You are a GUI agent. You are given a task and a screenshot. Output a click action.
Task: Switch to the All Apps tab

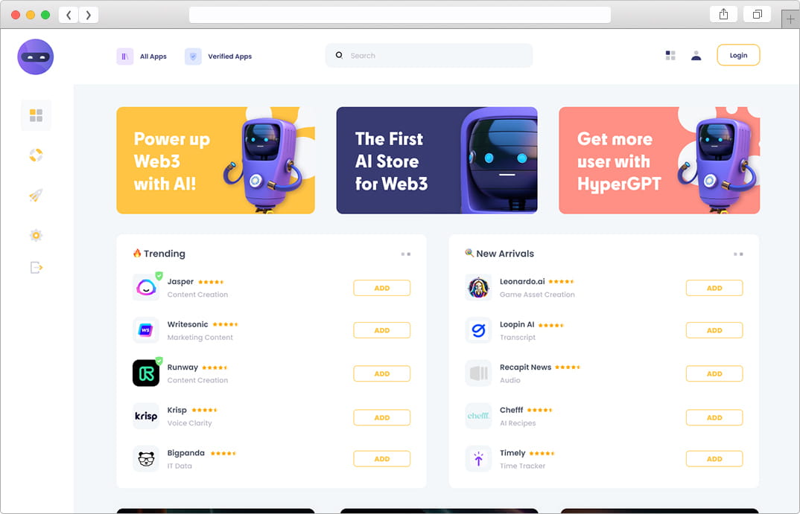[x=142, y=57]
